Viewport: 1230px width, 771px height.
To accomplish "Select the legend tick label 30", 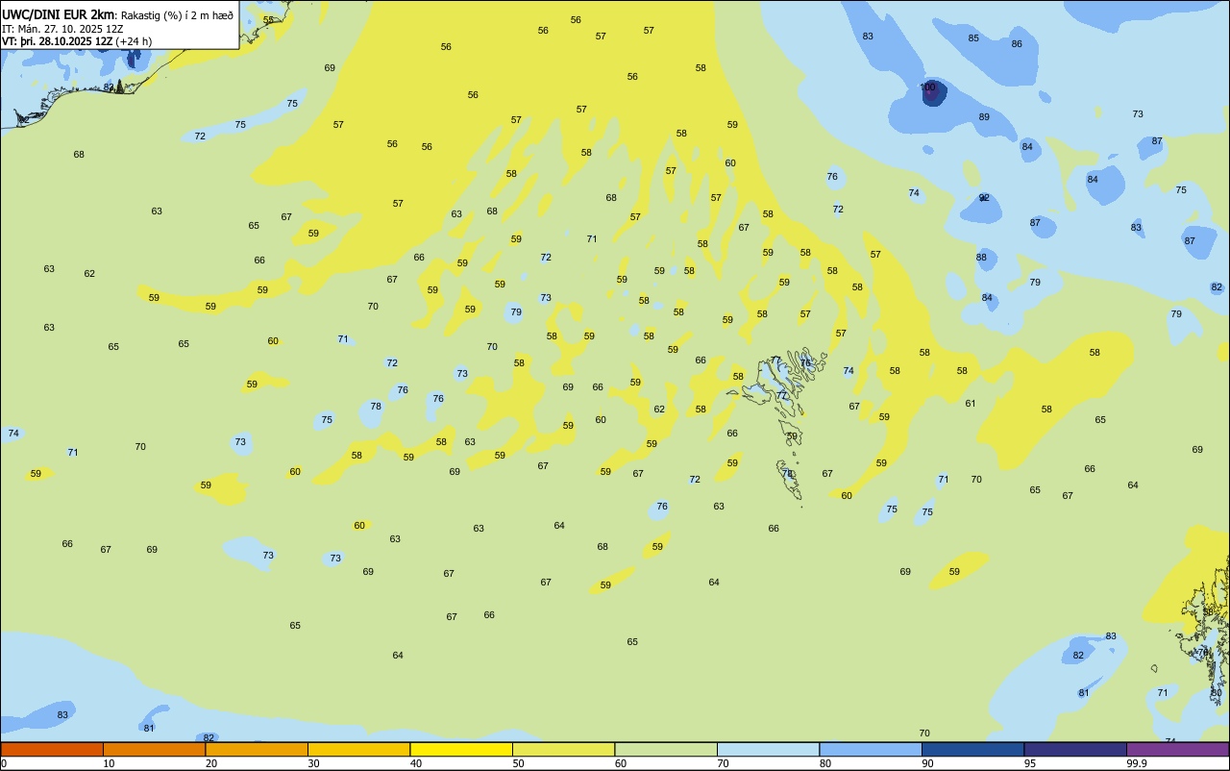I will tap(313, 763).
